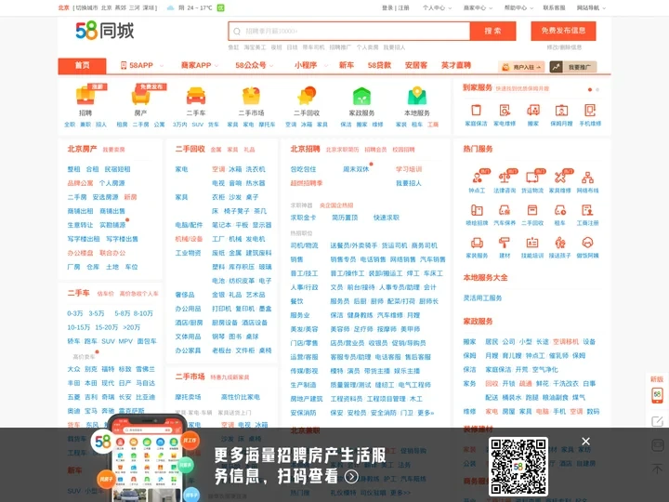Close the QR code promo banner
Viewport: 669px width, 502px height.
(x=585, y=441)
